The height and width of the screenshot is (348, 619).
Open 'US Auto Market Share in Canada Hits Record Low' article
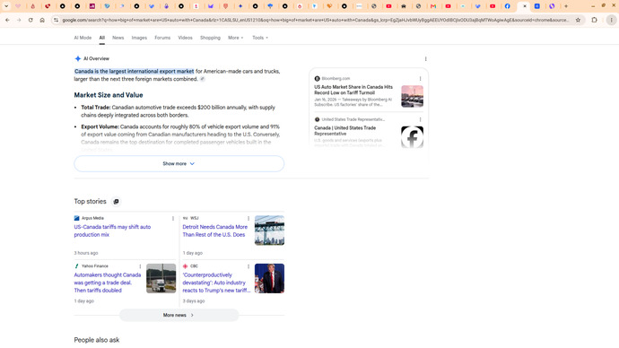pos(353,90)
